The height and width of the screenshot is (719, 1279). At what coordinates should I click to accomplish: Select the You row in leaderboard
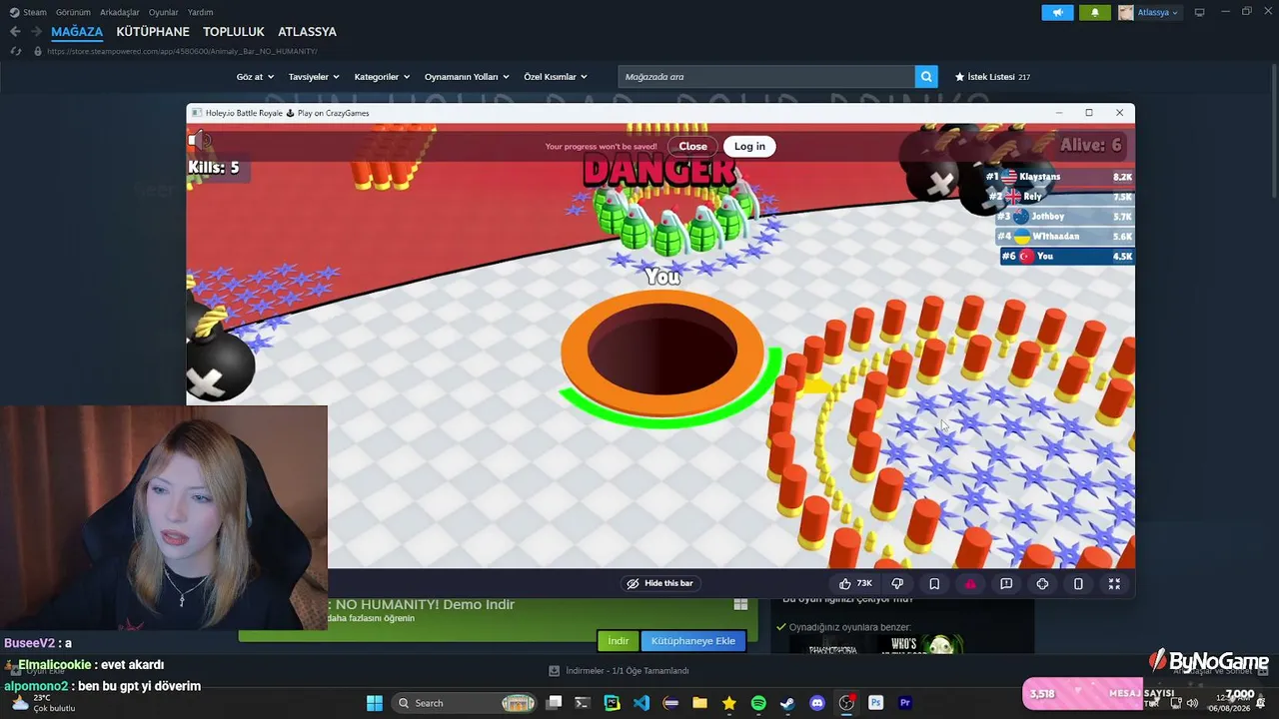pyautogui.click(x=1067, y=257)
